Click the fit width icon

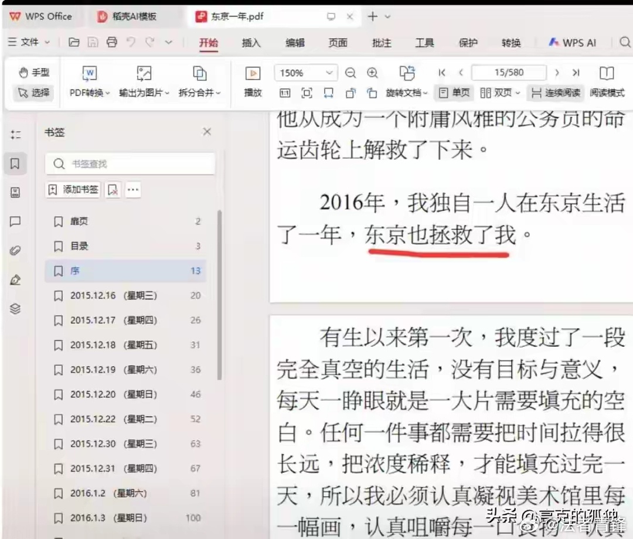329,93
